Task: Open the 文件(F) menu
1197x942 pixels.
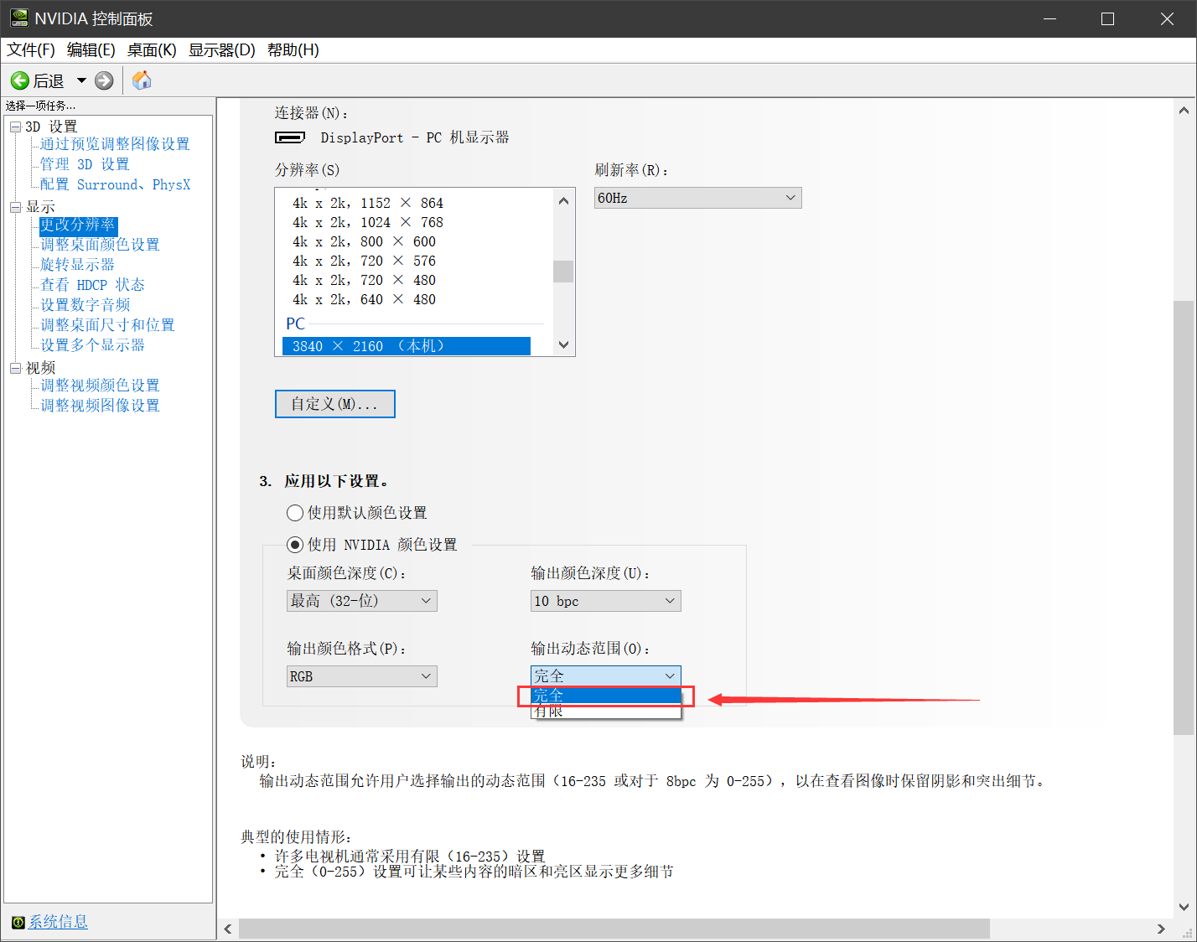Action: tap(31, 50)
